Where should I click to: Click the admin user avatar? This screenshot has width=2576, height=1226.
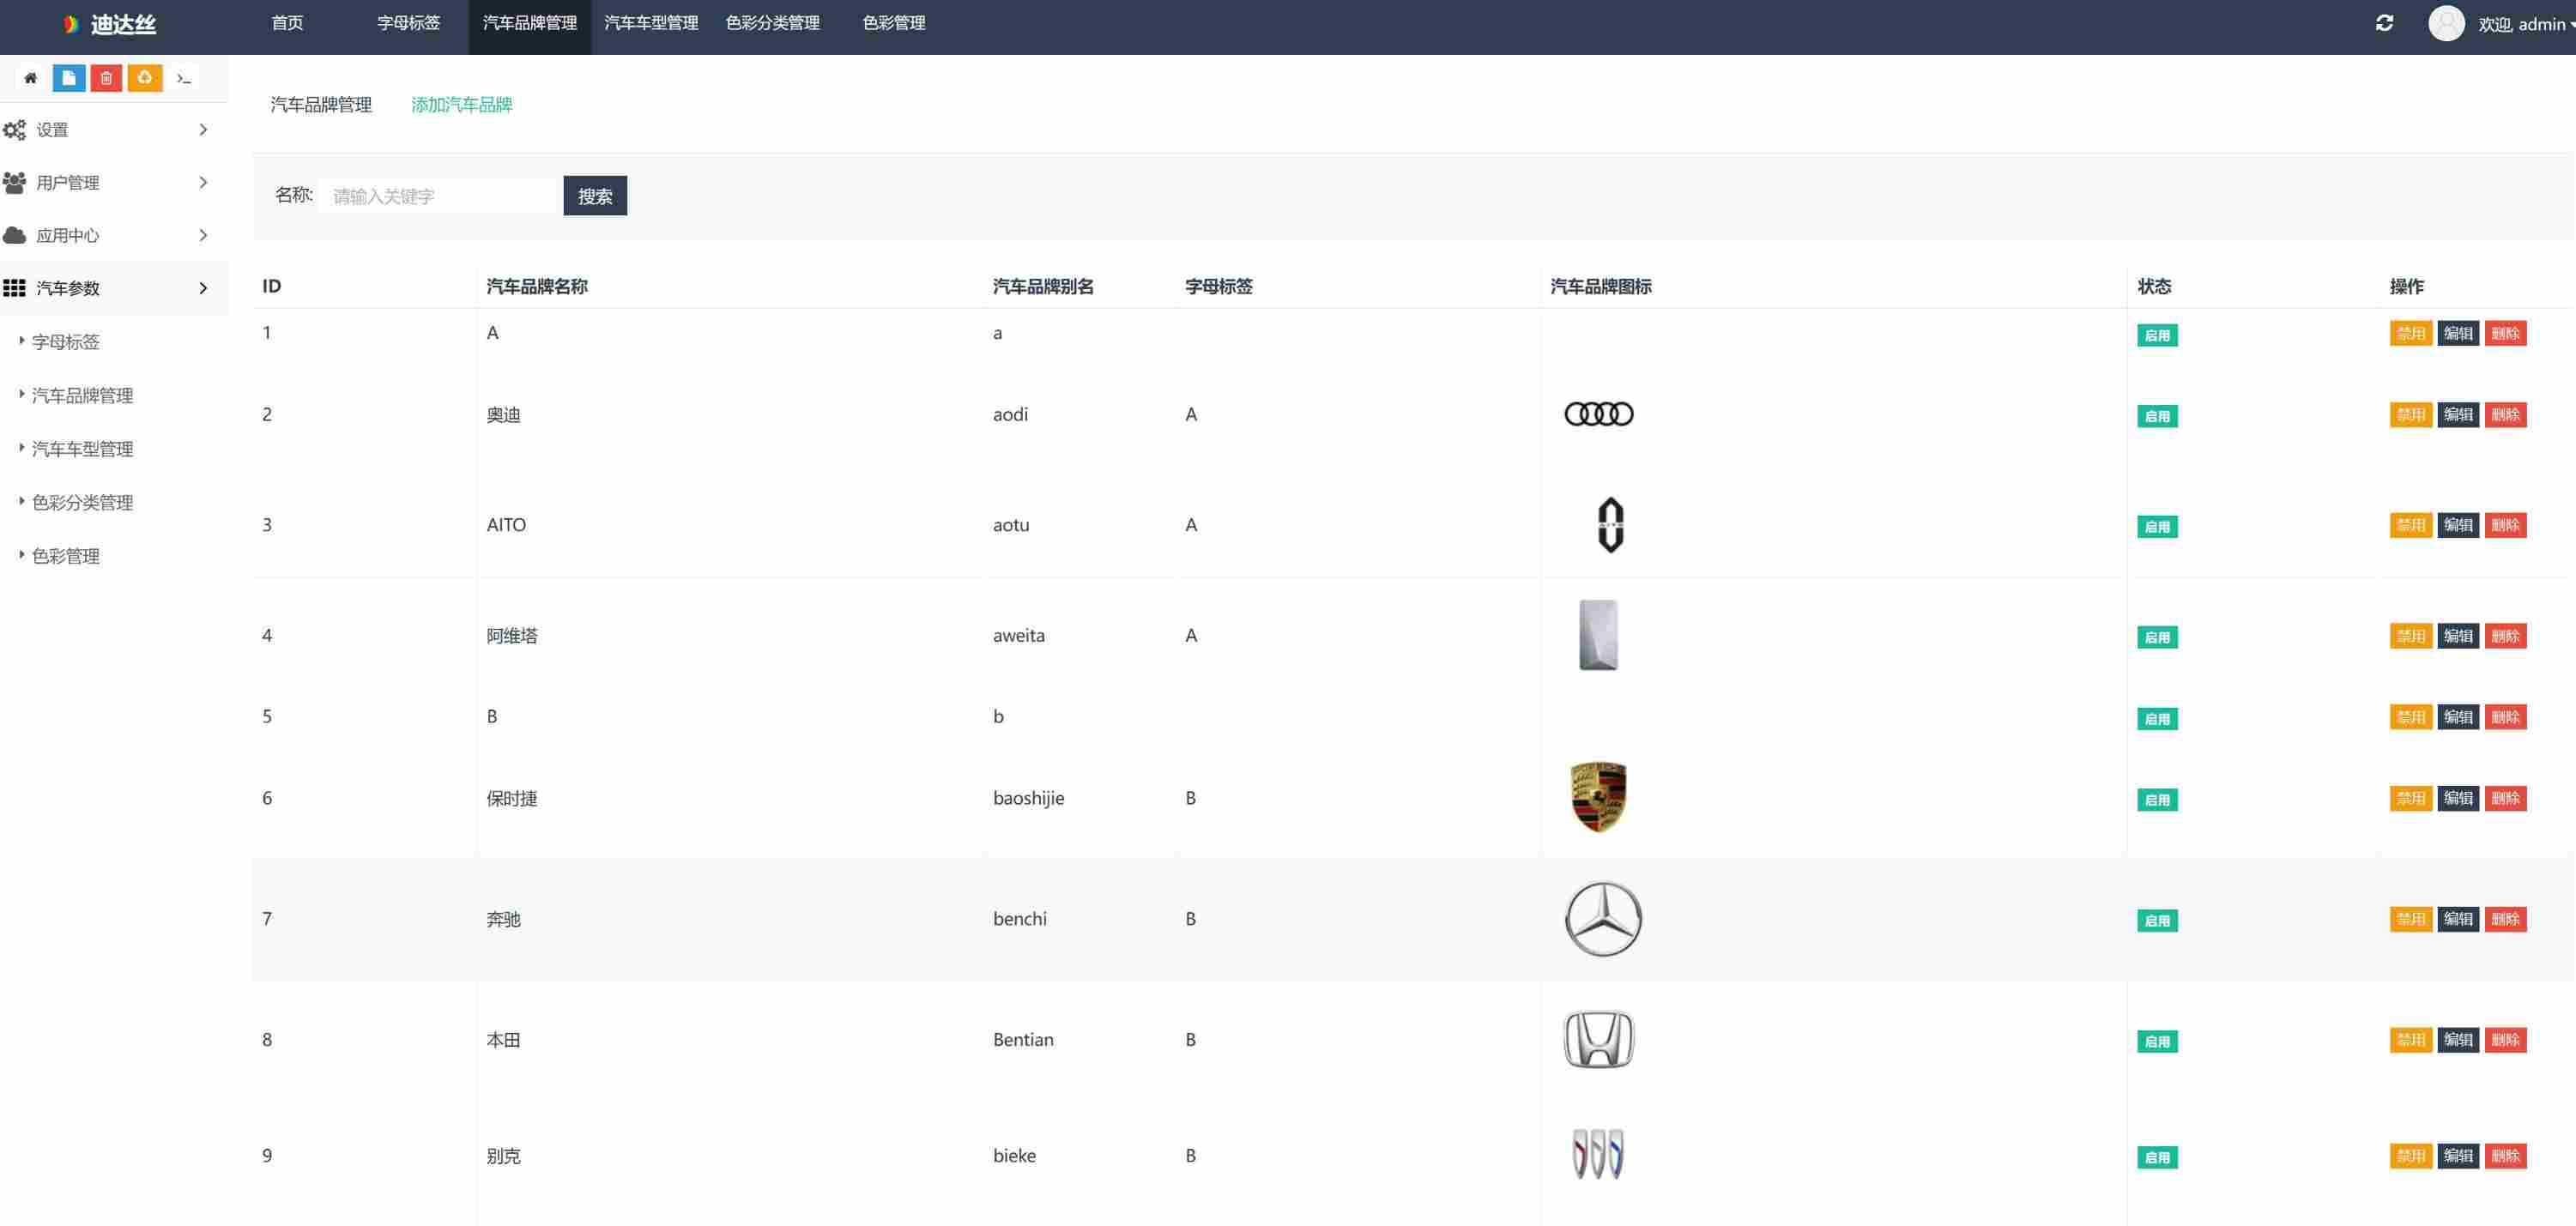click(2446, 23)
